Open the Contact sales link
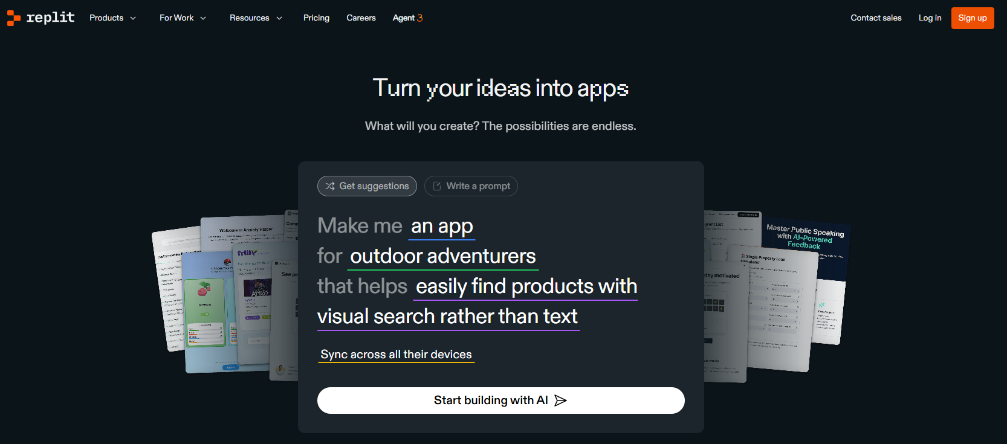The height and width of the screenshot is (444, 1007). click(x=876, y=18)
